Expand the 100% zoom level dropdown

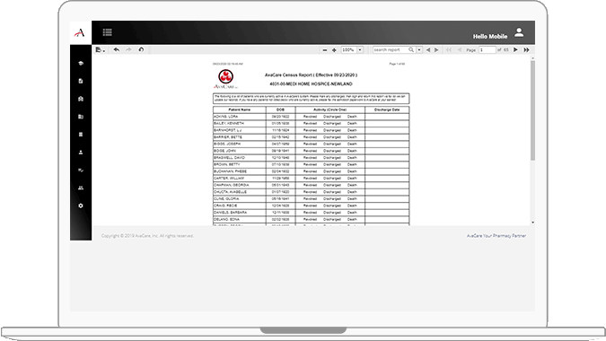(x=360, y=50)
